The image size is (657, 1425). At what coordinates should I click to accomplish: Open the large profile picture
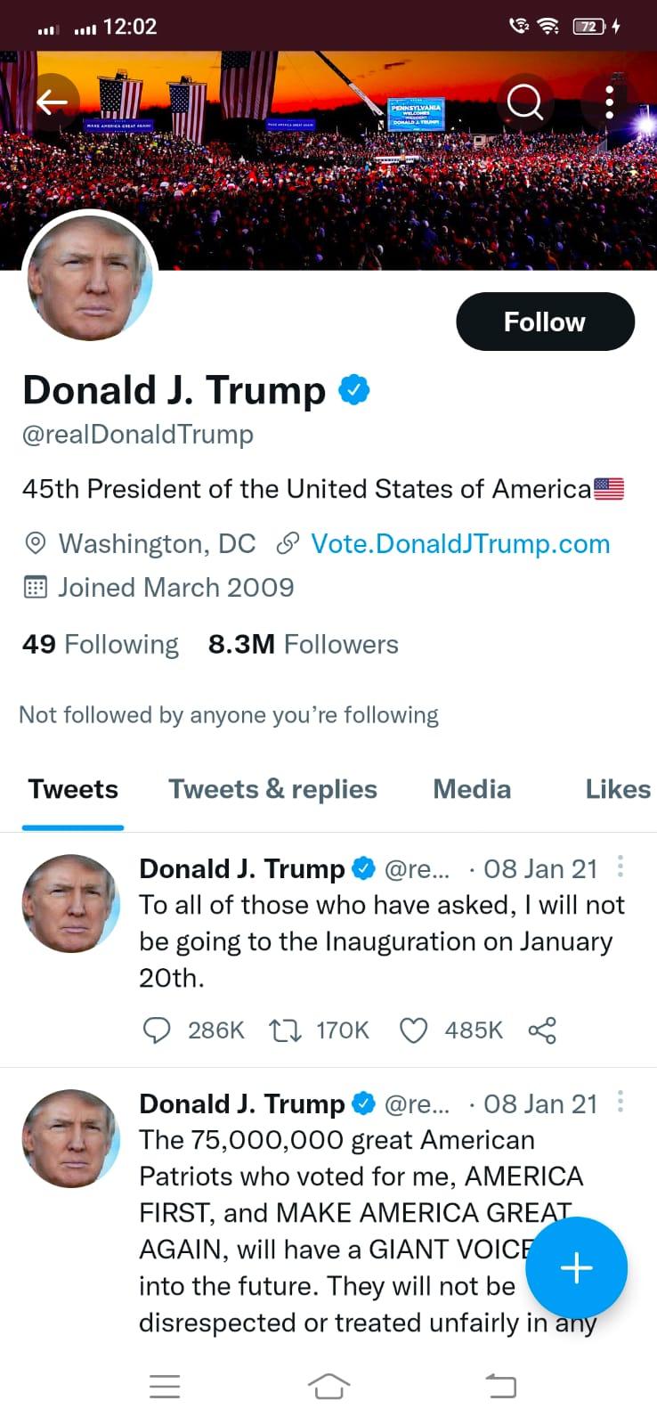[x=90, y=278]
